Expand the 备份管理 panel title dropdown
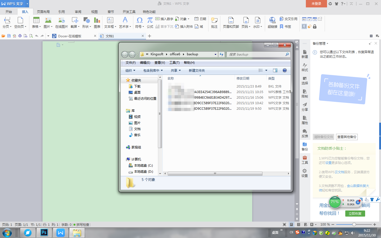This screenshot has width=381, height=238. click(328, 43)
